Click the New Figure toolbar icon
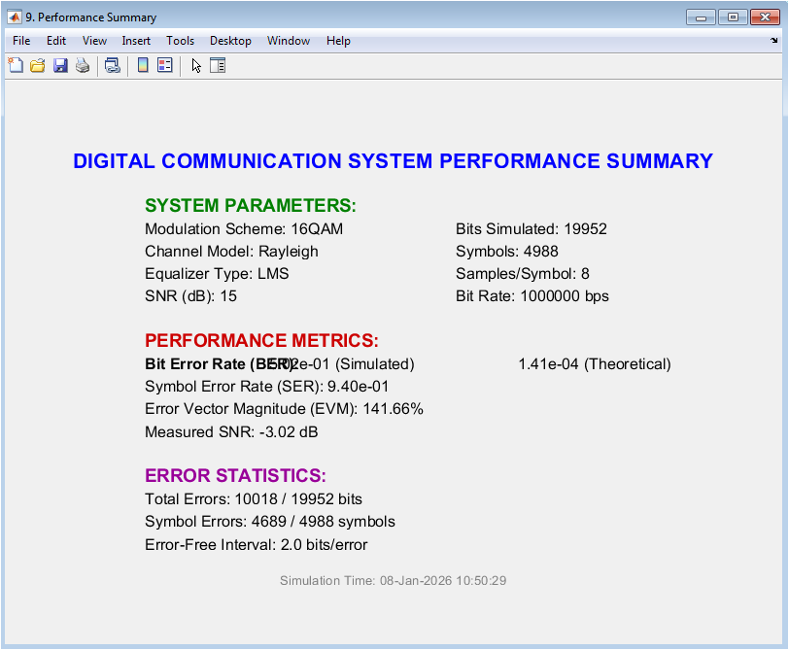Screen dimensions: 789x650 (16, 66)
